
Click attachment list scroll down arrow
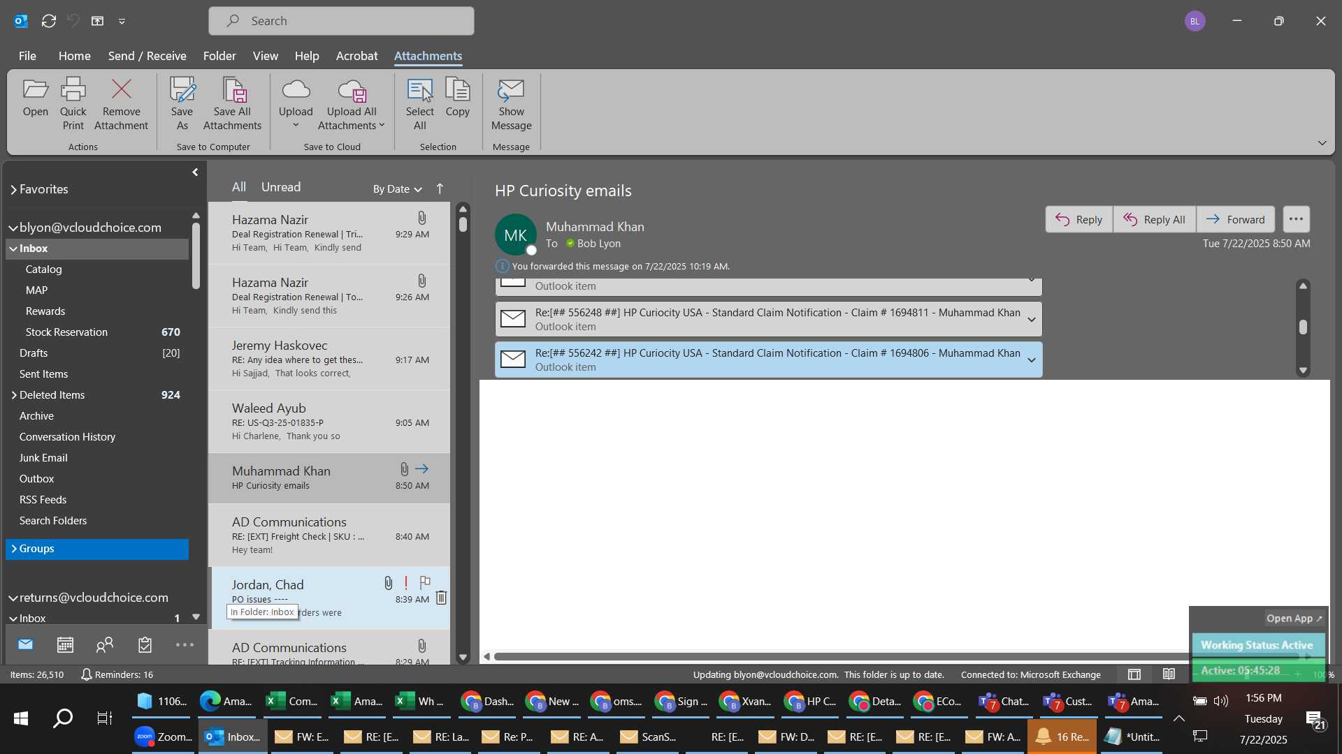point(1303,371)
